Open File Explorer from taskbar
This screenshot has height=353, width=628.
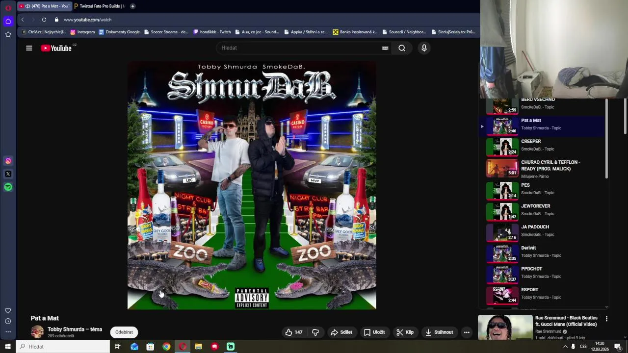[x=198, y=347]
